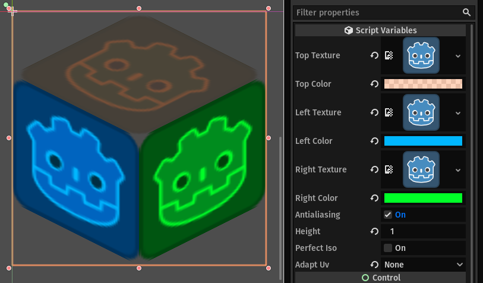Open the Top Color swatch picker

[x=423, y=84]
